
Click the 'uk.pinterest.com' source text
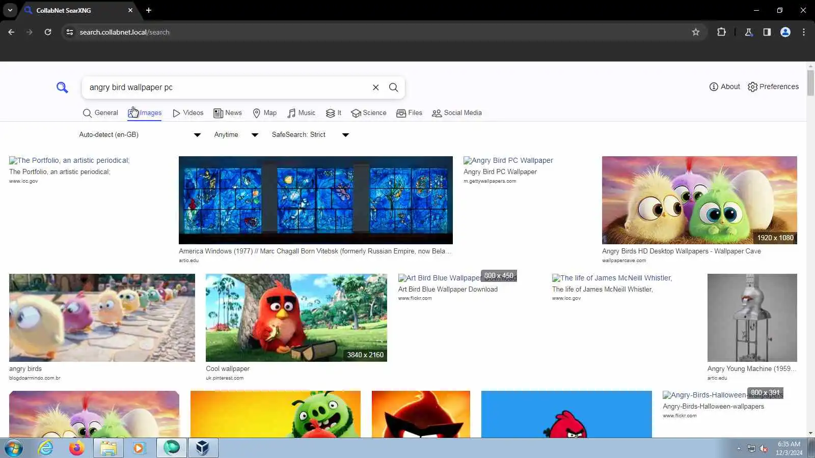(225, 378)
